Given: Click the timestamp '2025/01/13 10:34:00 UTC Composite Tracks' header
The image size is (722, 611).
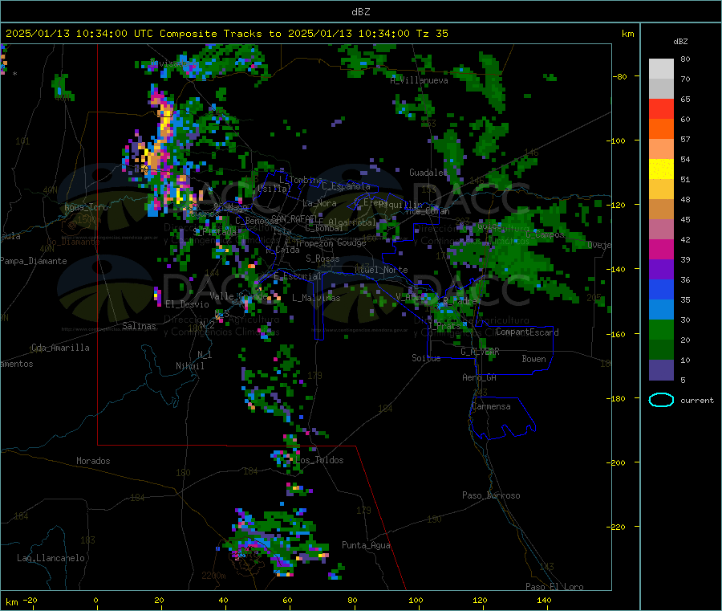Looking at the screenshot, I should [134, 34].
